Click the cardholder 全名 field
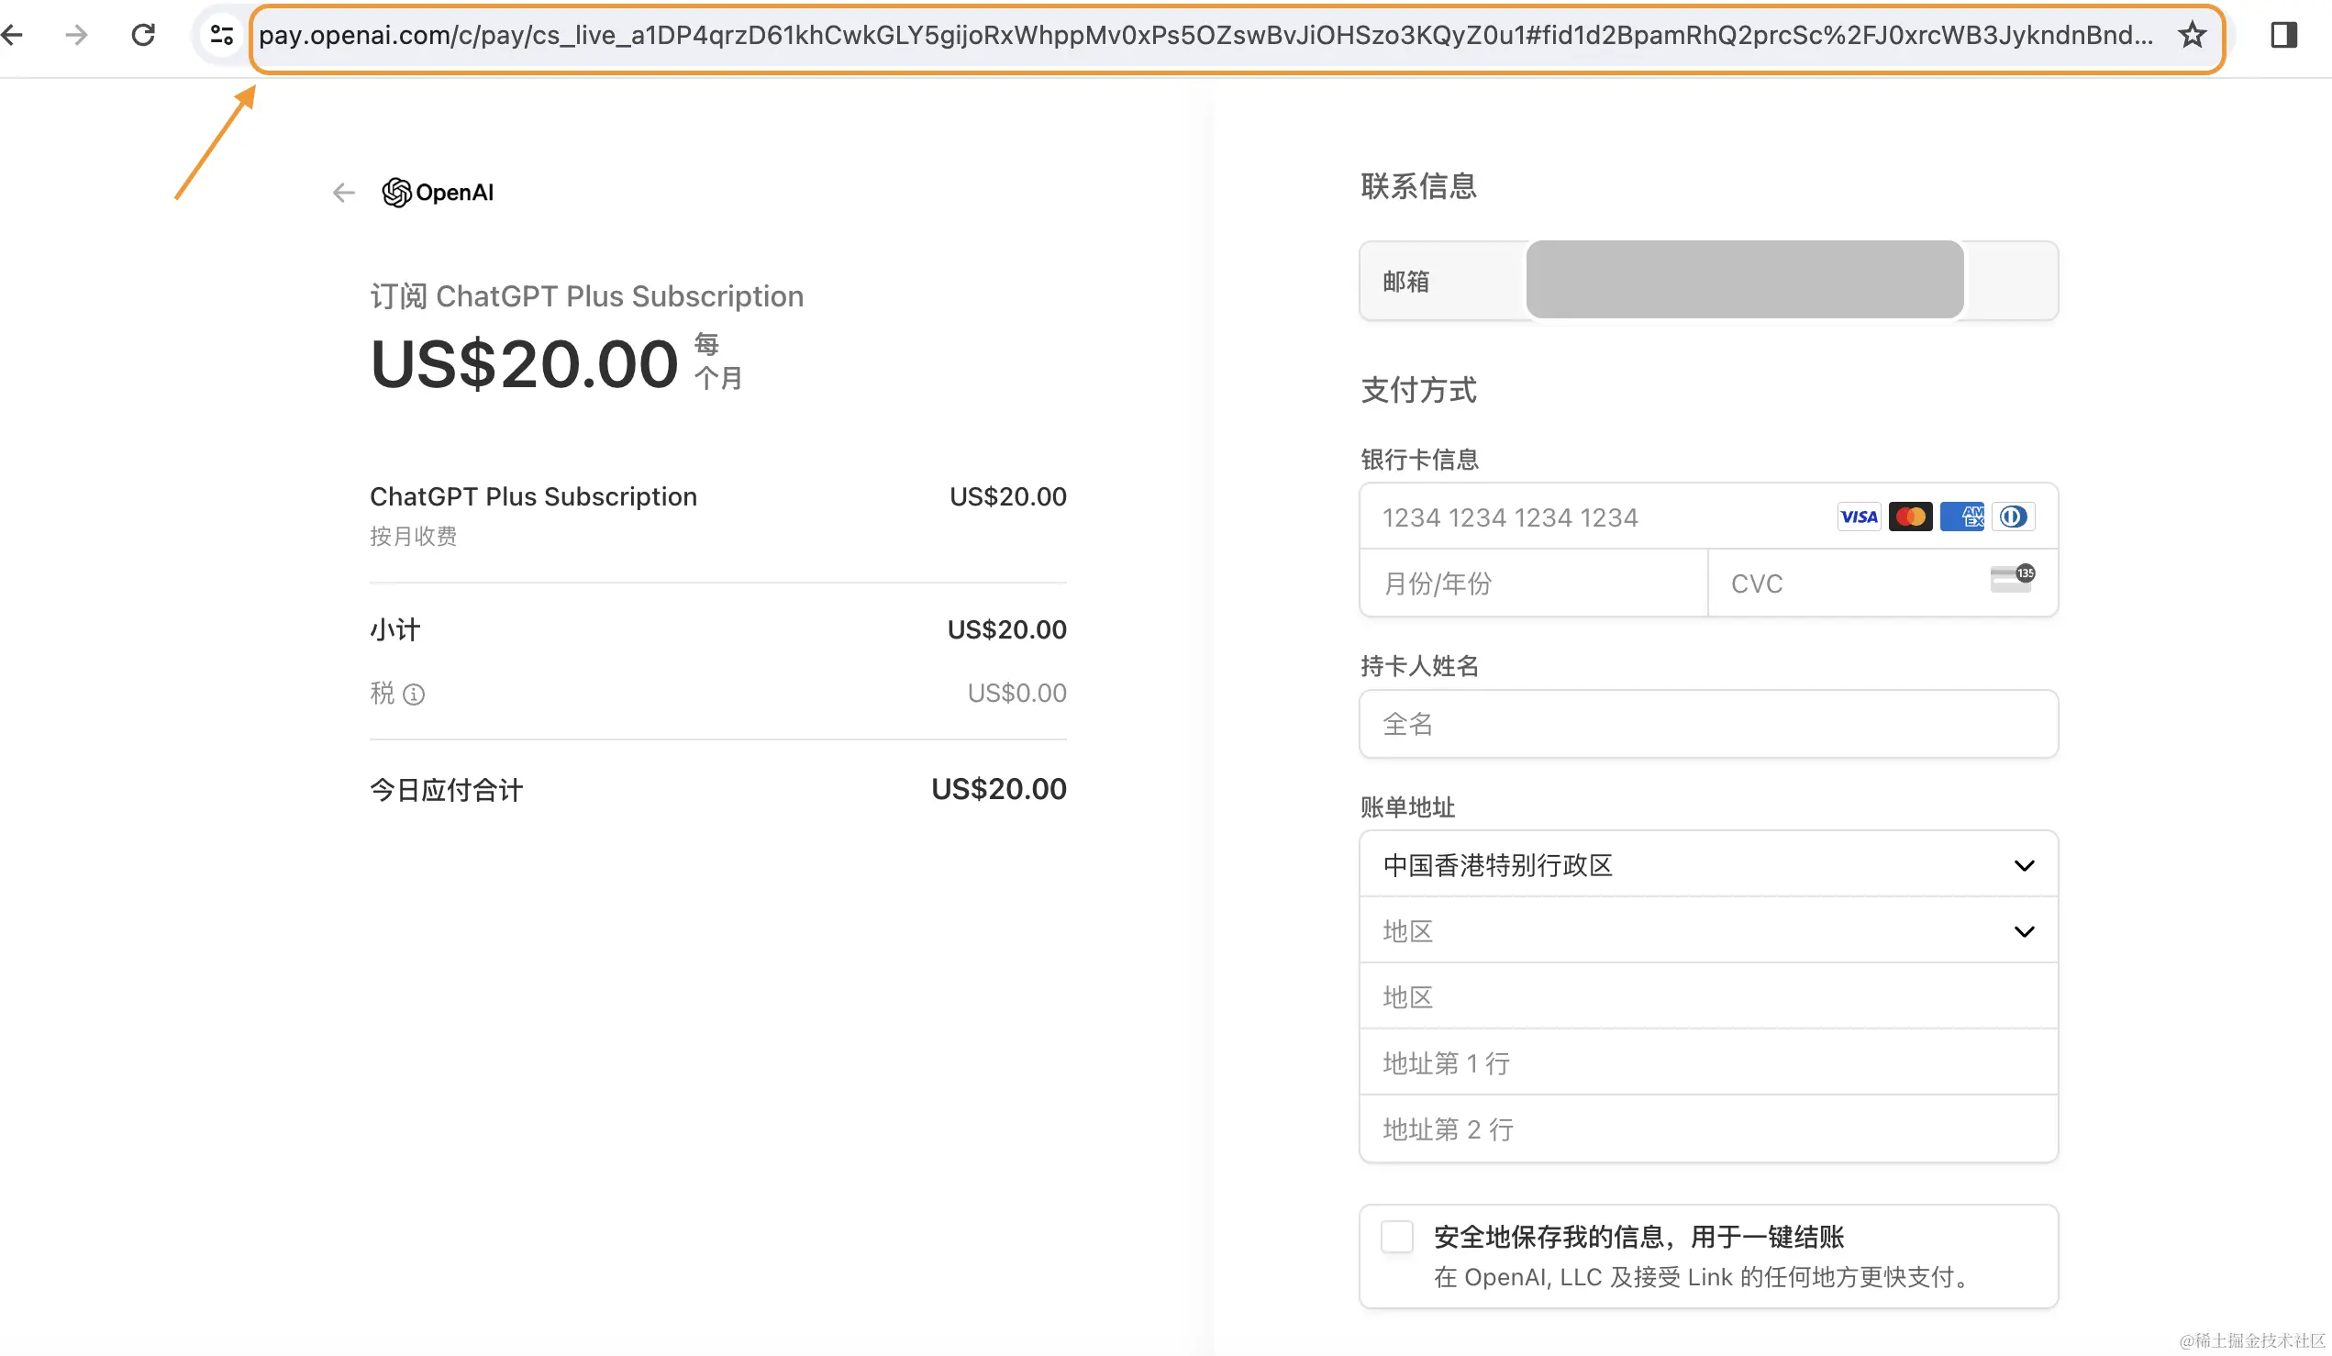The width and height of the screenshot is (2332, 1356). pos(1707,724)
